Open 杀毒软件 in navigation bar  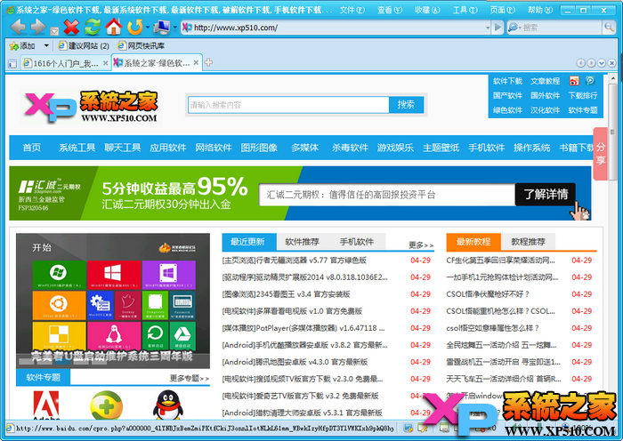(350, 148)
